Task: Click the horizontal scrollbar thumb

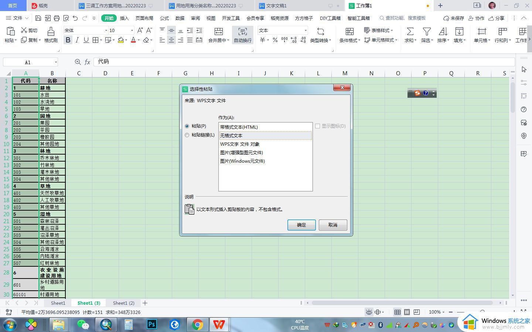Action: (x=402, y=303)
